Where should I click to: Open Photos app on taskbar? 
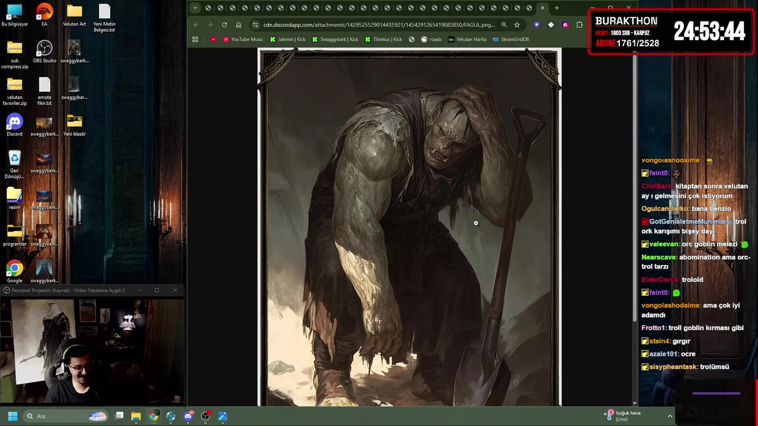coord(223,416)
